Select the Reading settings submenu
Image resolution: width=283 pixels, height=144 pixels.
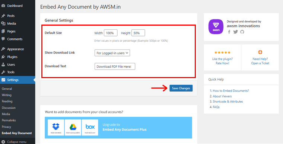tap(7, 102)
